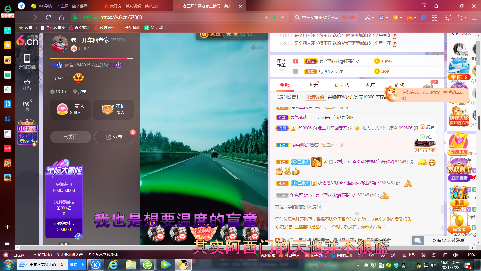The width and height of the screenshot is (481, 271).
Task: Open Internet Explorer in the taskbar
Action: coord(113,265)
